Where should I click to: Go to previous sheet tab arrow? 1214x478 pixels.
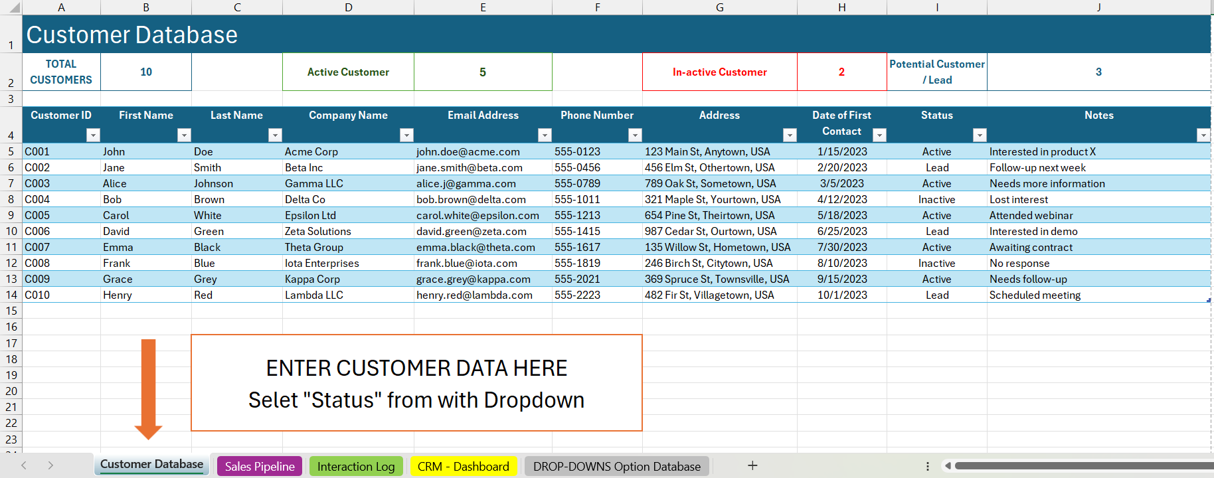[24, 465]
